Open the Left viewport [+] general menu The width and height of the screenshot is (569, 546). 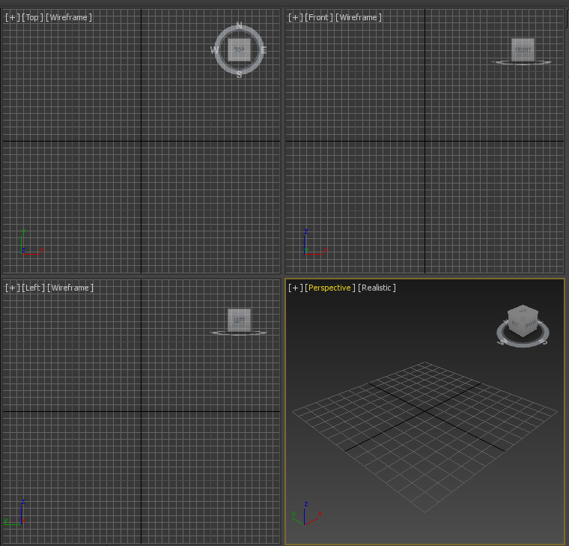(x=12, y=288)
